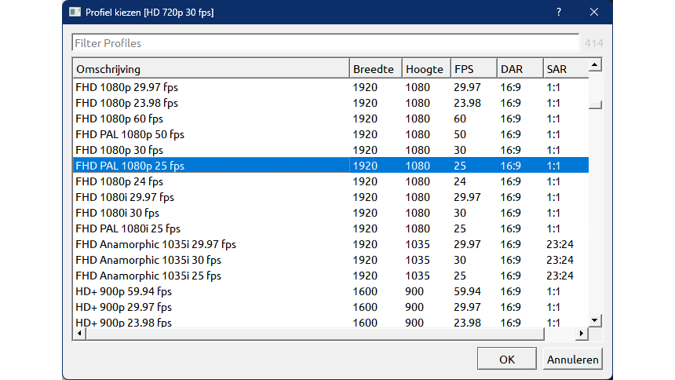675x380 pixels.
Task: Click the Filter Profiles search field
Action: click(325, 43)
